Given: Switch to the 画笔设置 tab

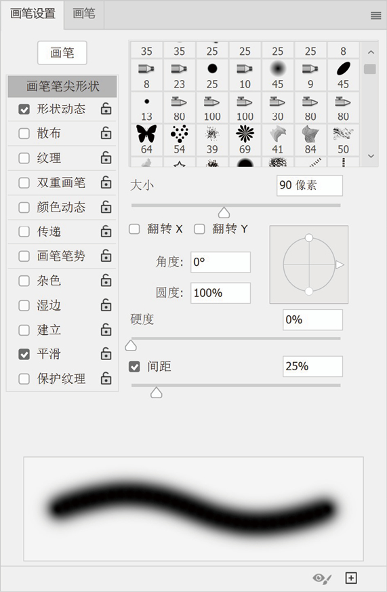Looking at the screenshot, I should pos(33,14).
